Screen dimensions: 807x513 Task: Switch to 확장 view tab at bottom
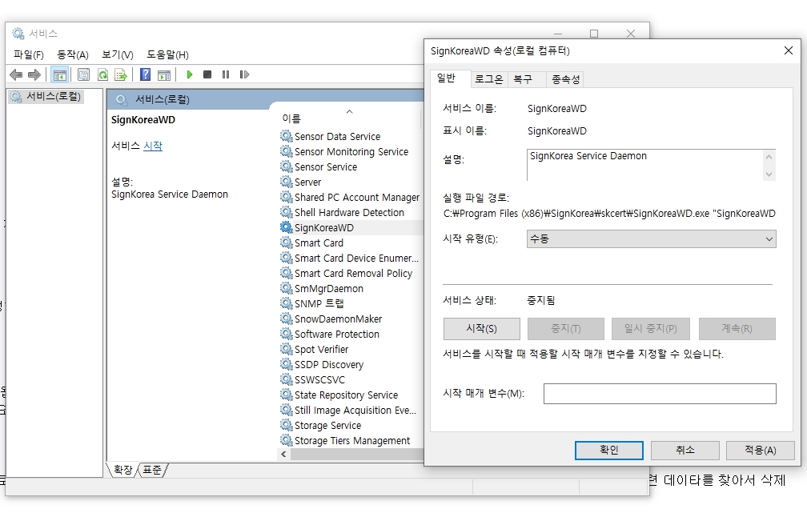pos(123,470)
